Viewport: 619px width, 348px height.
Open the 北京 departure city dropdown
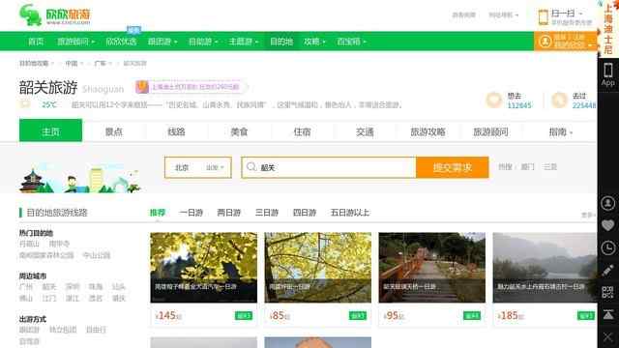198,167
